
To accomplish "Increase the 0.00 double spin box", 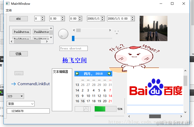I will [x=63, y=18].
